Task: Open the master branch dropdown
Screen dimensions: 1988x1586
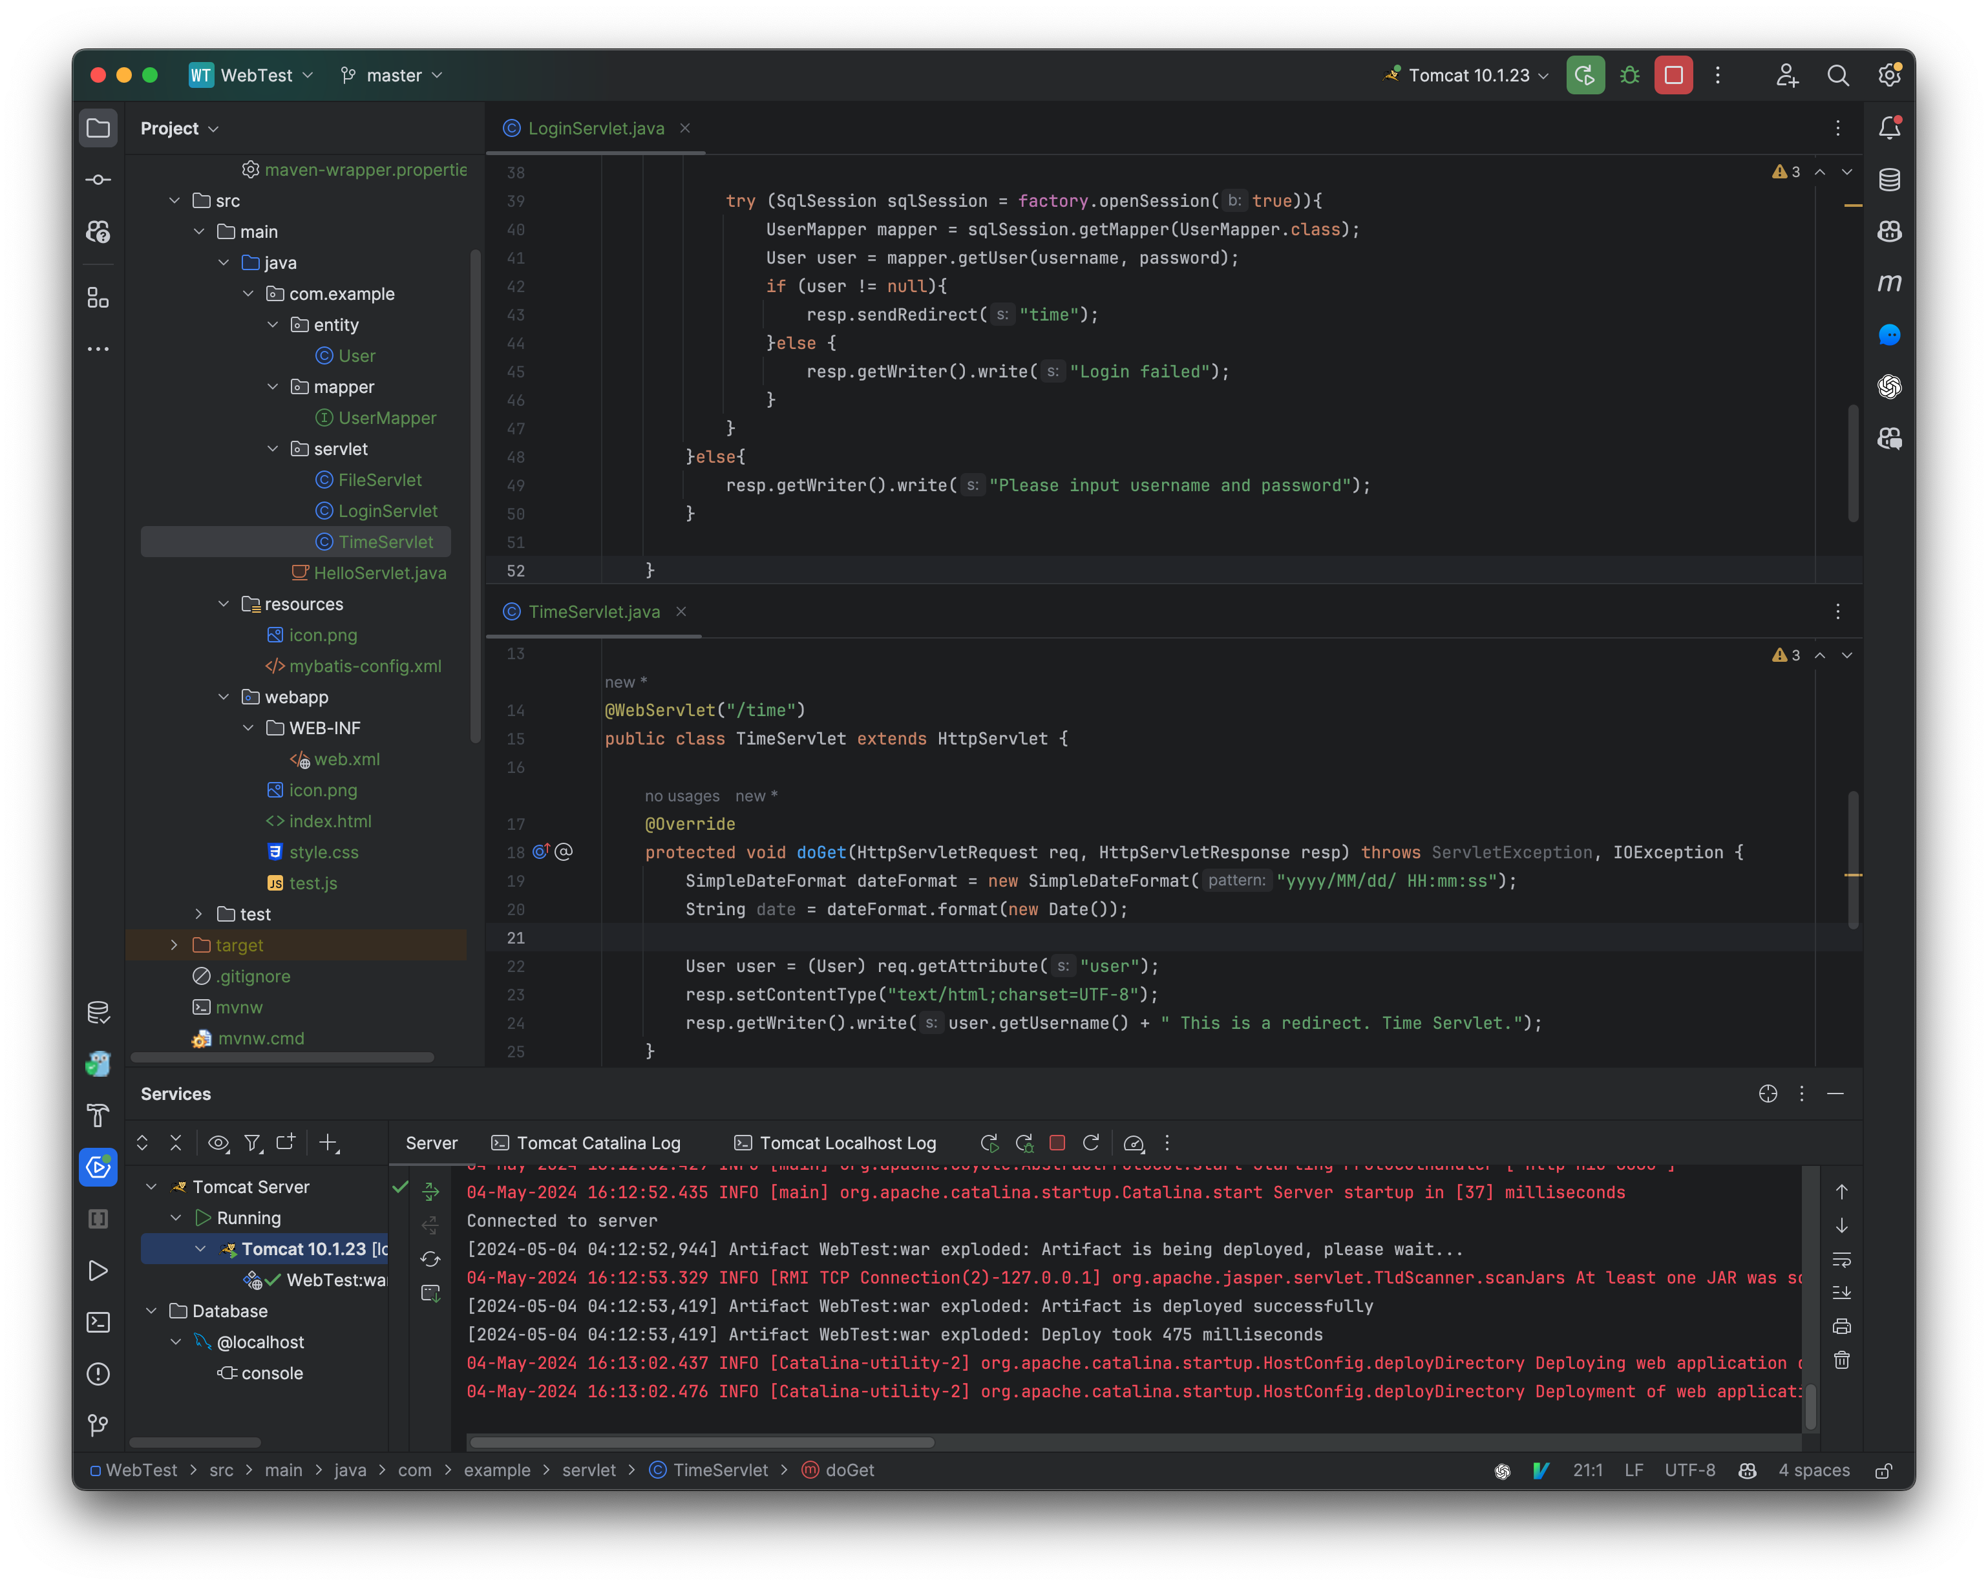Action: (x=391, y=75)
